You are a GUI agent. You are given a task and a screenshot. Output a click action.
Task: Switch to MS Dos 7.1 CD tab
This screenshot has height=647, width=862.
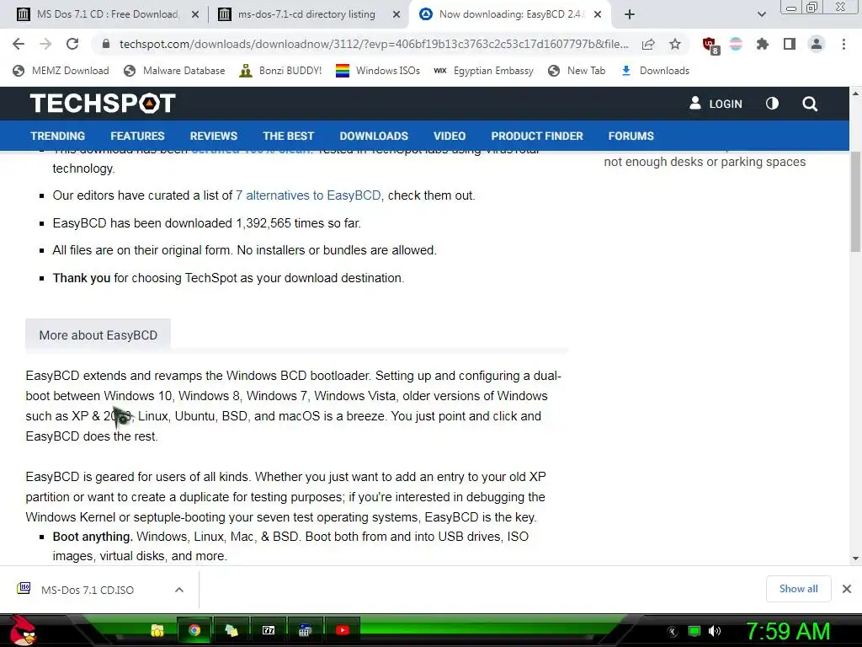pos(107,14)
